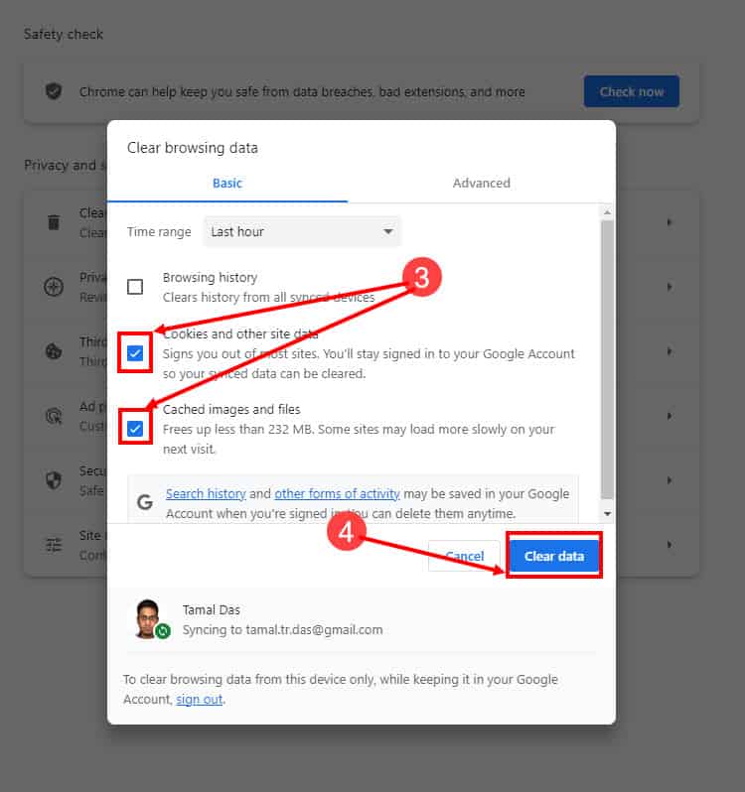
Task: Click the scrollbar down arrow in dialog
Action: (608, 514)
